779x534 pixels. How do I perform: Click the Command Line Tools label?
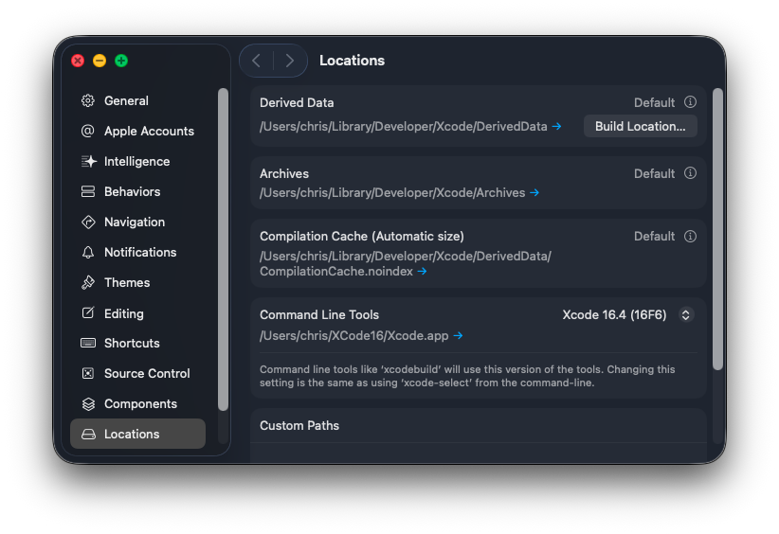point(319,315)
